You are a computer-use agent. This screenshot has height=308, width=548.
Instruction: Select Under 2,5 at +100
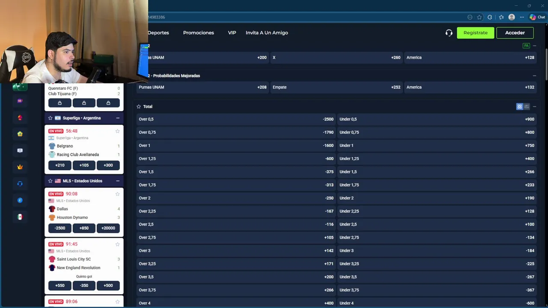tap(437, 224)
